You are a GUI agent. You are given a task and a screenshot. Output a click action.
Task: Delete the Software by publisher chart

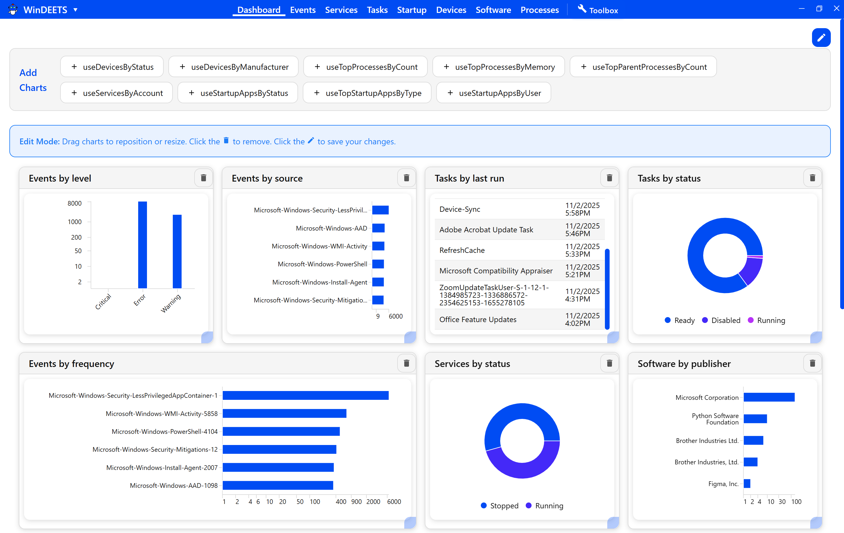(812, 363)
